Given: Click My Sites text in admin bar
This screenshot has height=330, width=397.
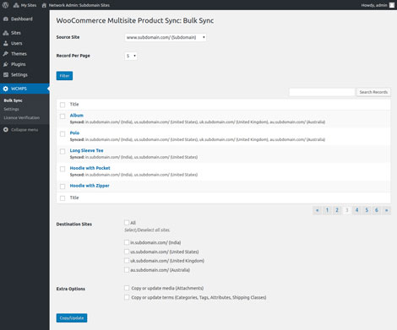Looking at the screenshot, I should pos(29,5).
